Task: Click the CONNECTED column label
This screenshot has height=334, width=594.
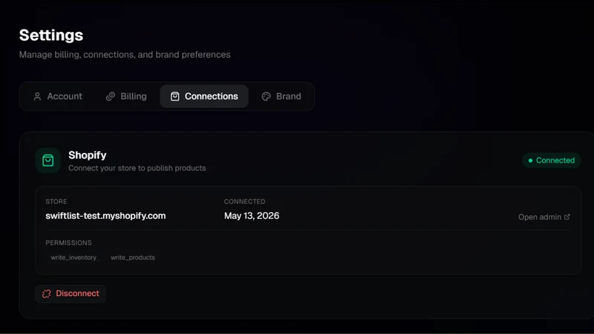Action: pos(244,201)
